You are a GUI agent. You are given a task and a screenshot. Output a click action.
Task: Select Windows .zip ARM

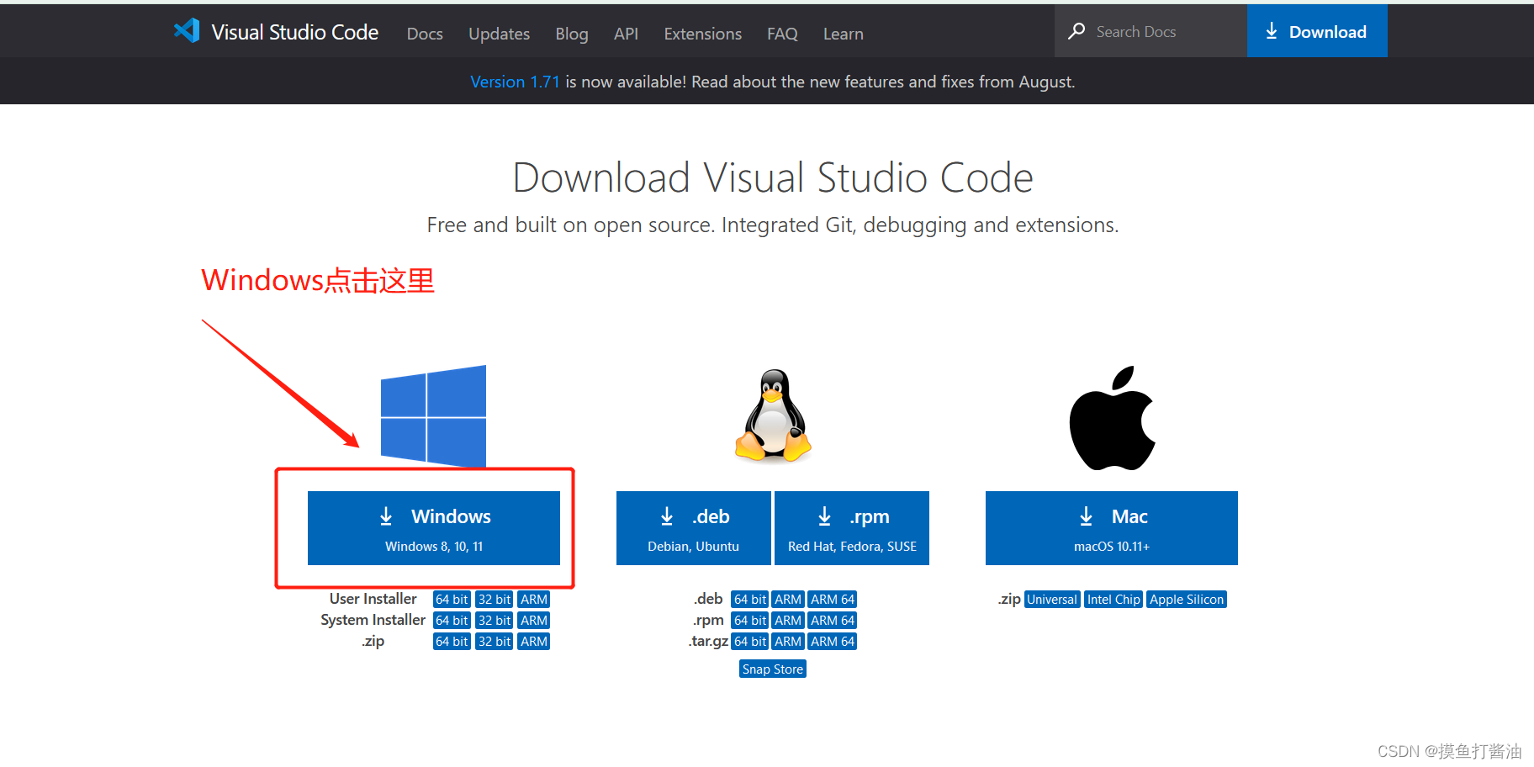pyautogui.click(x=534, y=641)
